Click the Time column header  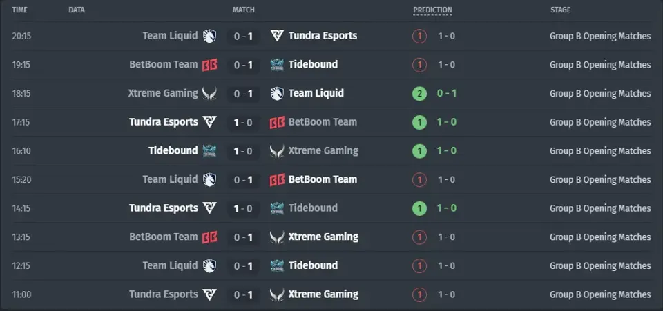pyautogui.click(x=20, y=10)
